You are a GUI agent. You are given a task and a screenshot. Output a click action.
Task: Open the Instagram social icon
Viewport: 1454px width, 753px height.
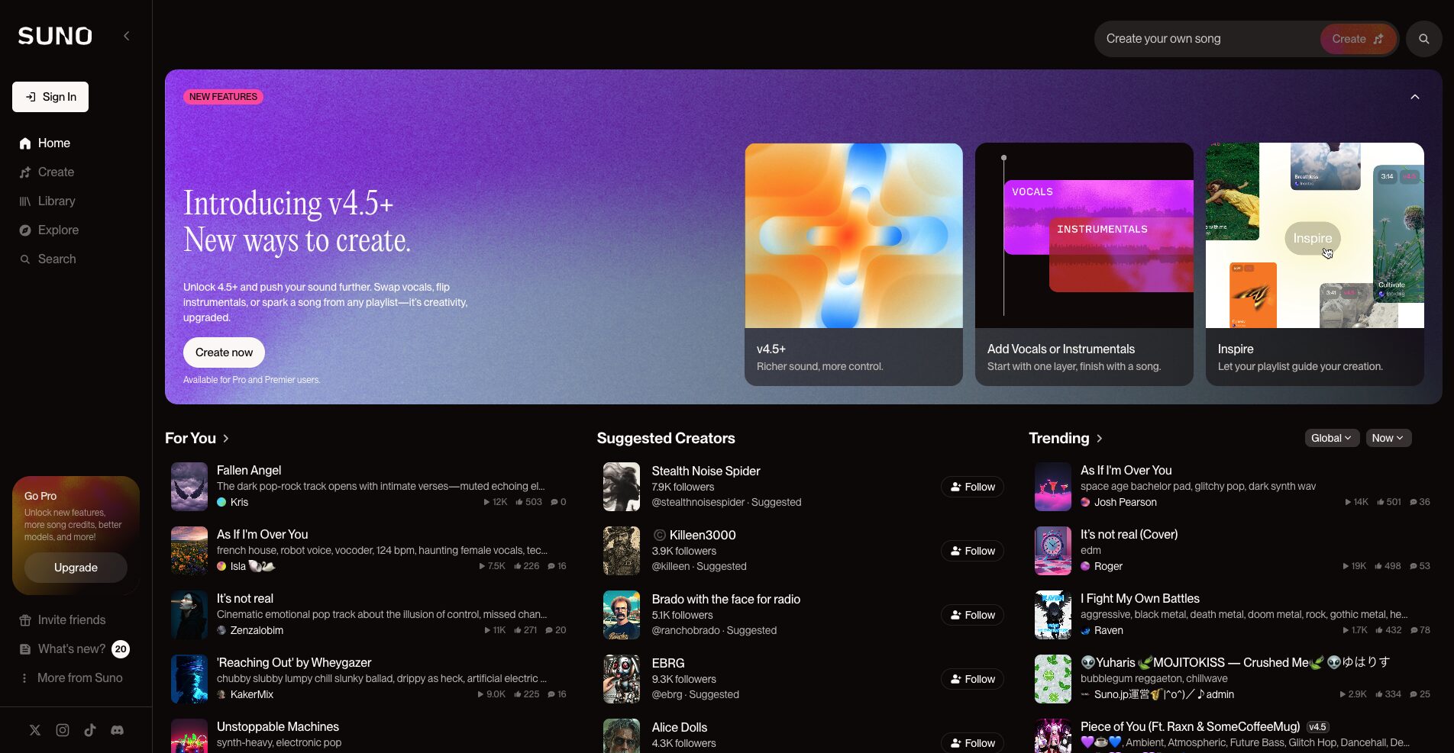[x=63, y=730]
